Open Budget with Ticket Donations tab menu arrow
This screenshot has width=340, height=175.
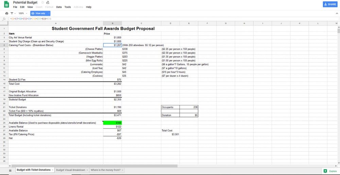point(52,170)
